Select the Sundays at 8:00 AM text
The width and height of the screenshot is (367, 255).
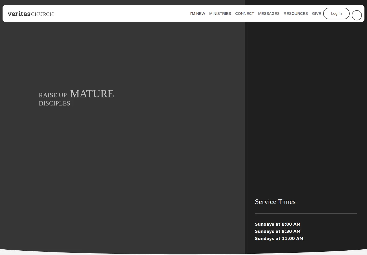[x=278, y=224]
